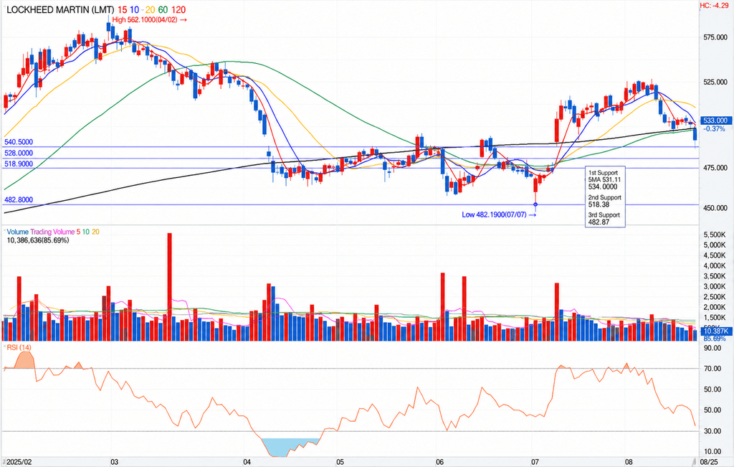Click the 4,000K volume axis label
734x467 pixels.
pyautogui.click(x=715, y=265)
